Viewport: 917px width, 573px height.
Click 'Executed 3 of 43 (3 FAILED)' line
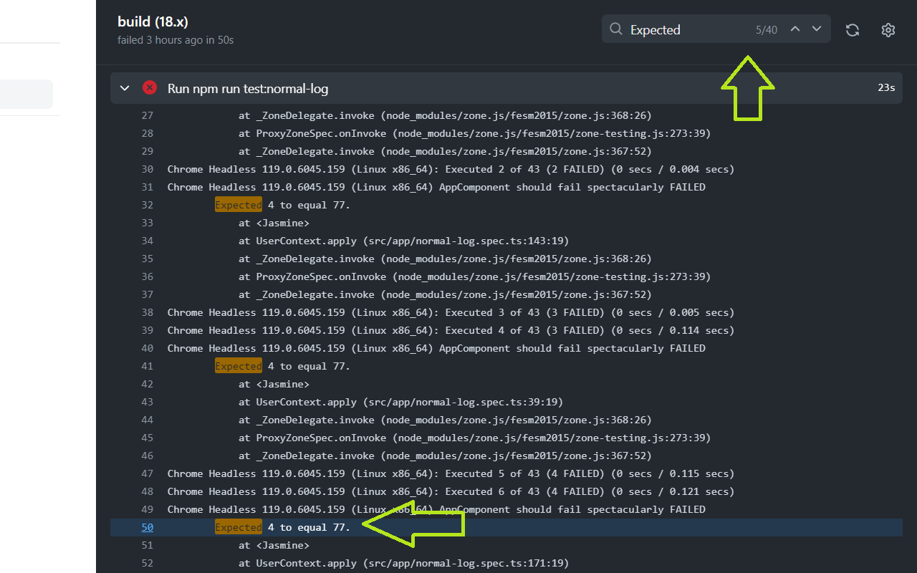click(x=451, y=312)
